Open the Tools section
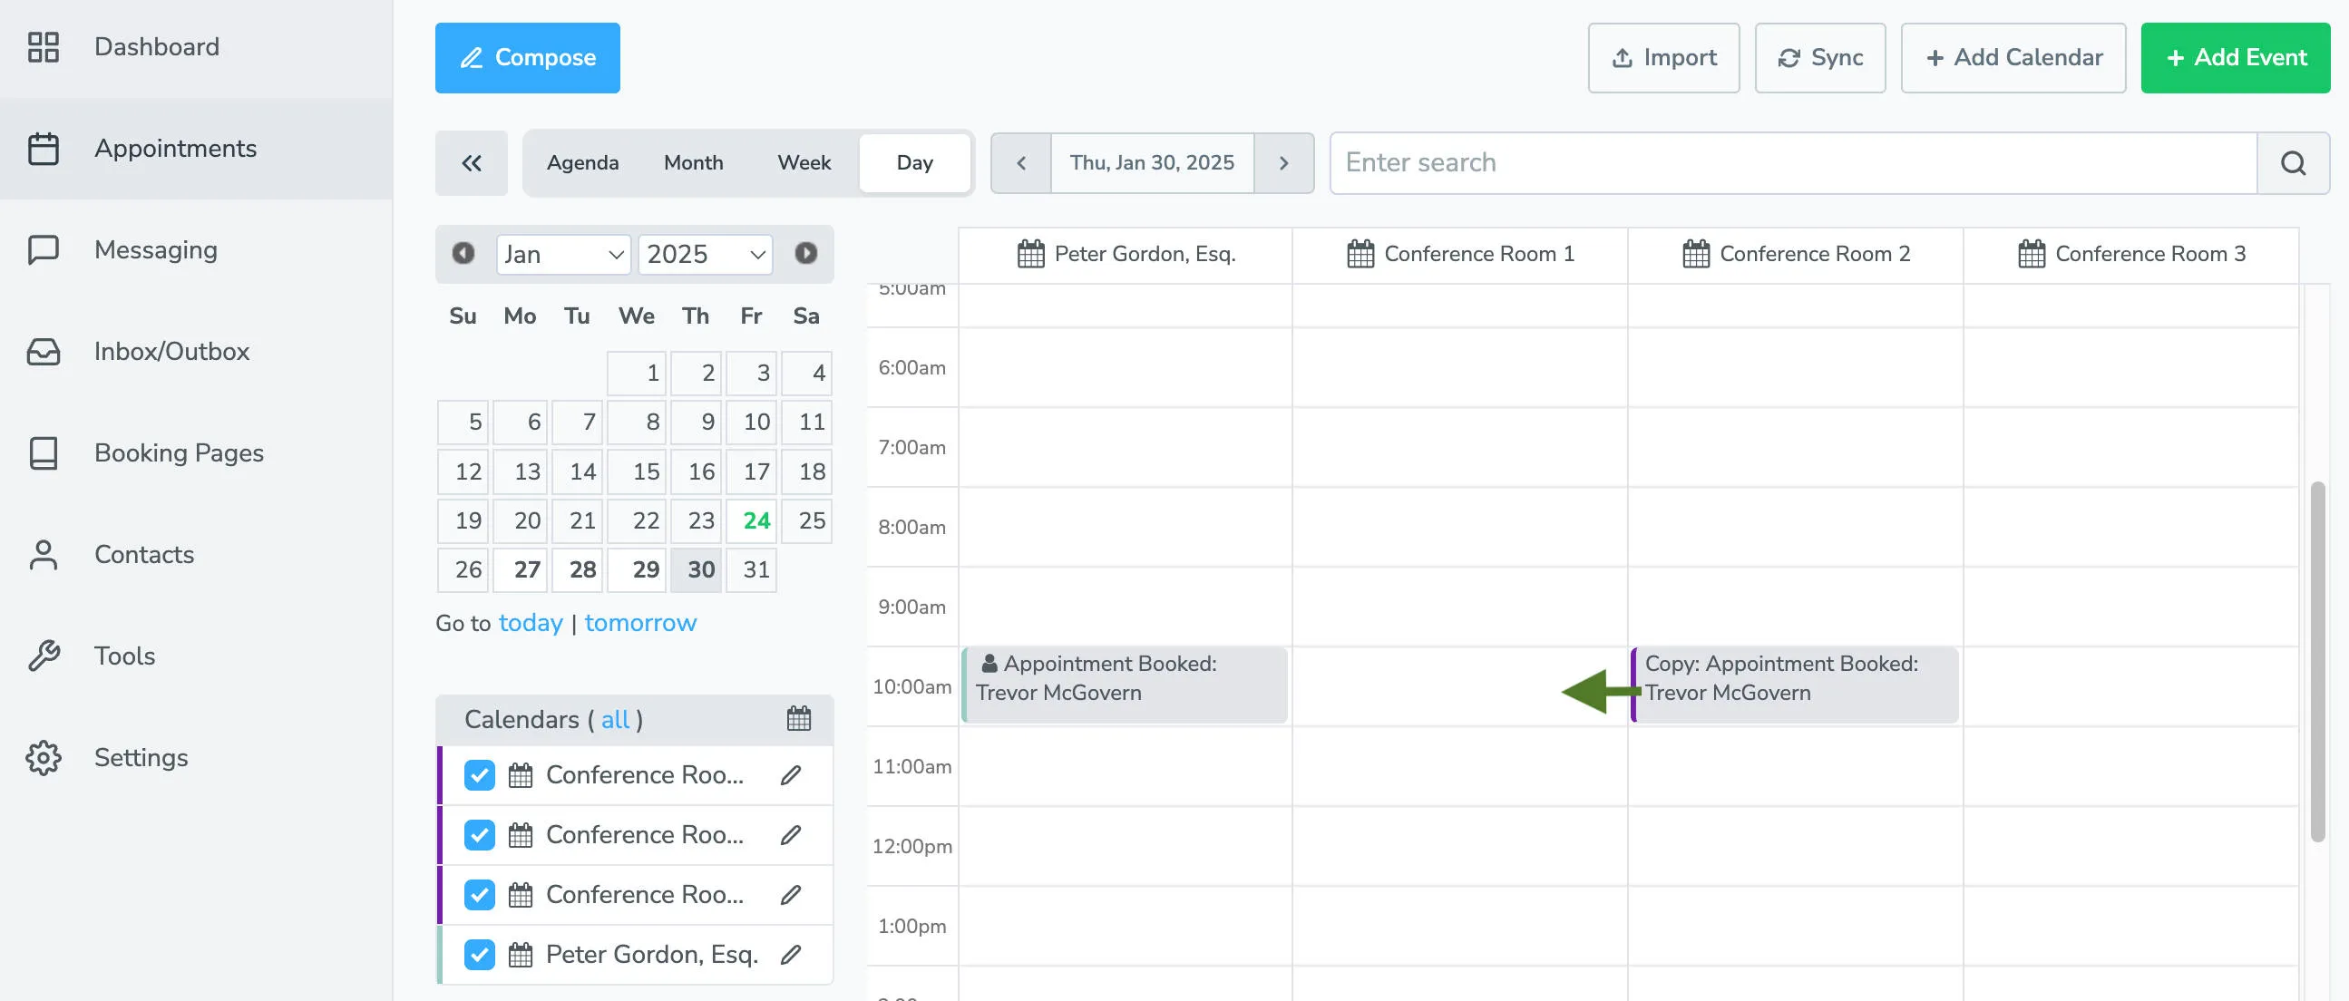 [124, 656]
